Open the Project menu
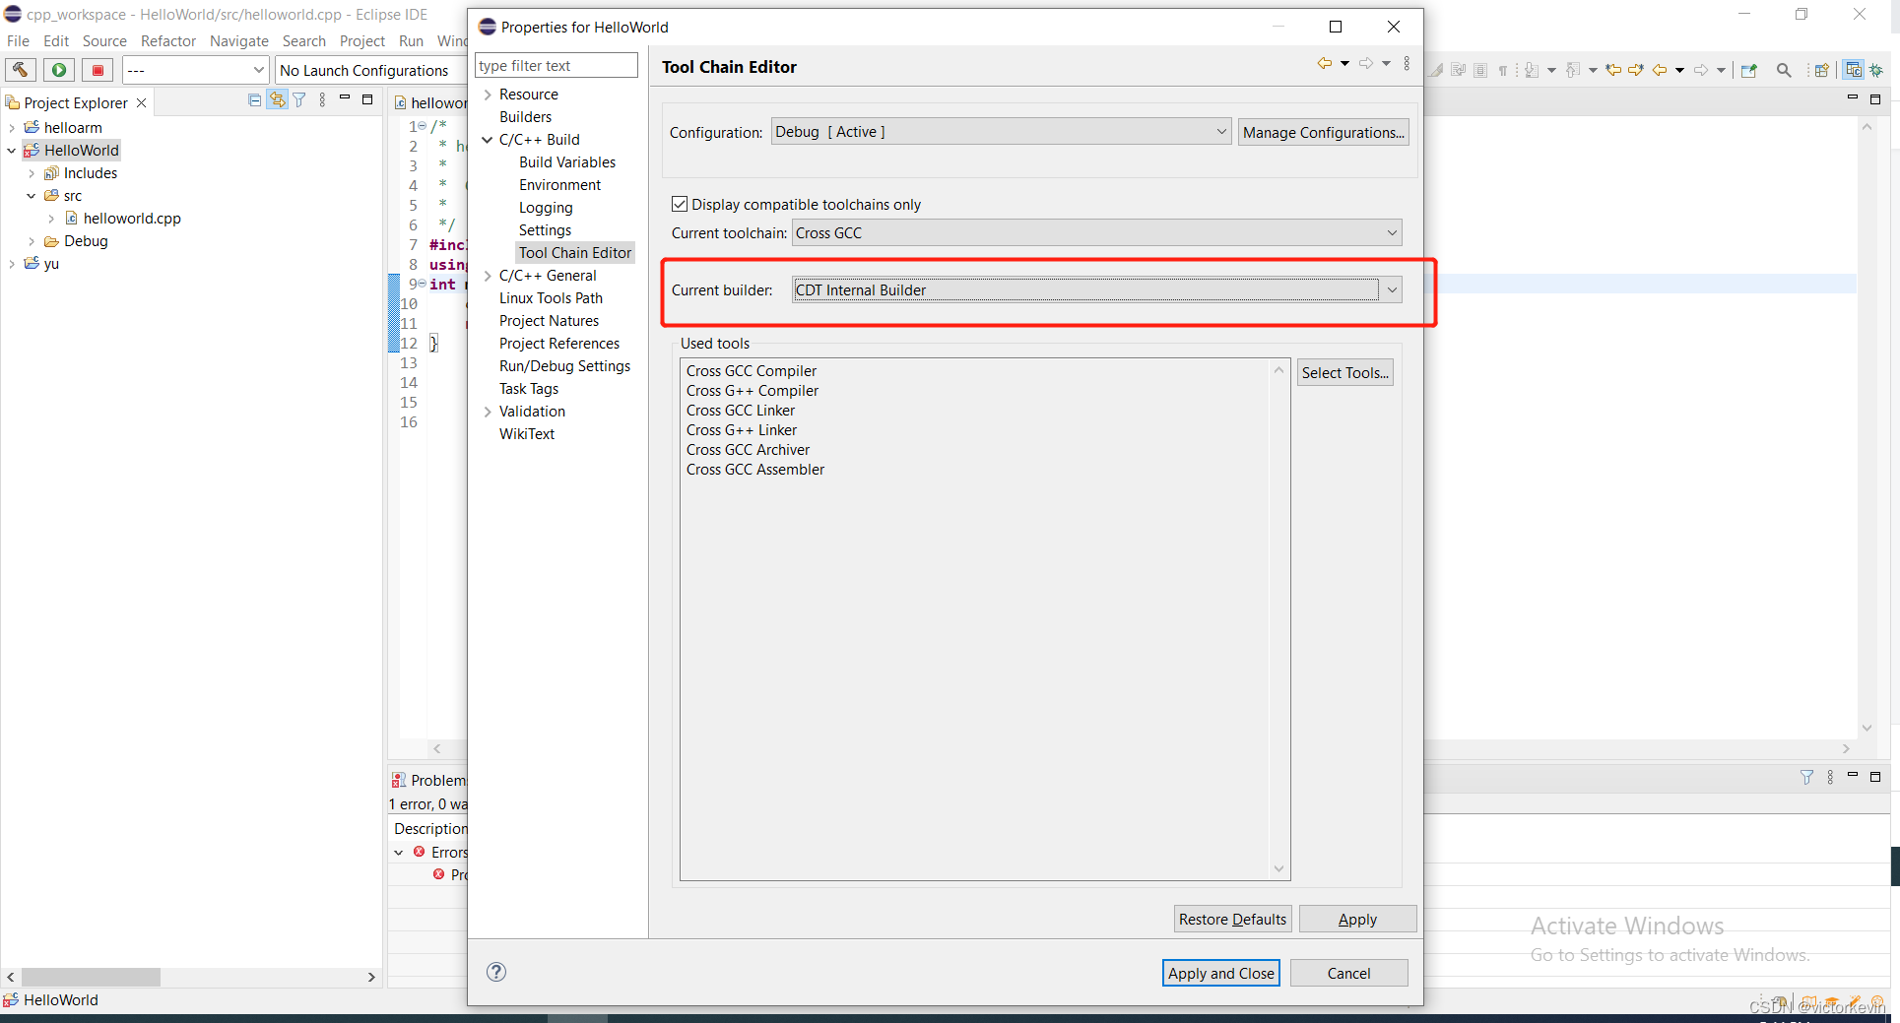 pos(362,41)
